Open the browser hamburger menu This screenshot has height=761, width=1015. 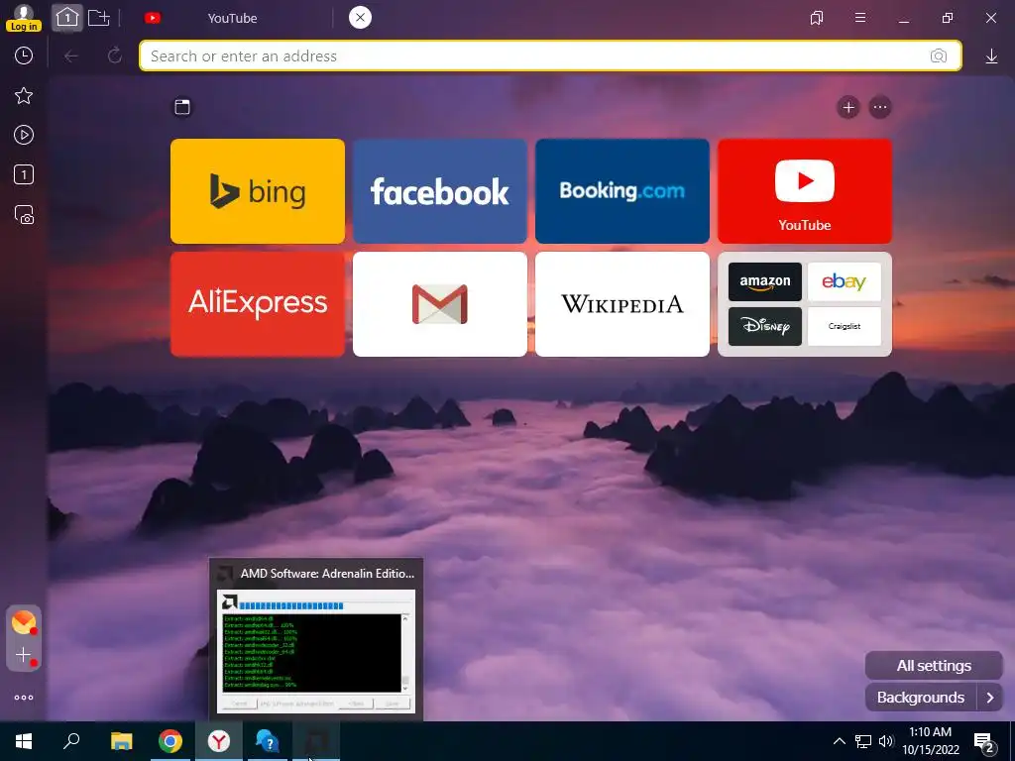click(x=860, y=18)
